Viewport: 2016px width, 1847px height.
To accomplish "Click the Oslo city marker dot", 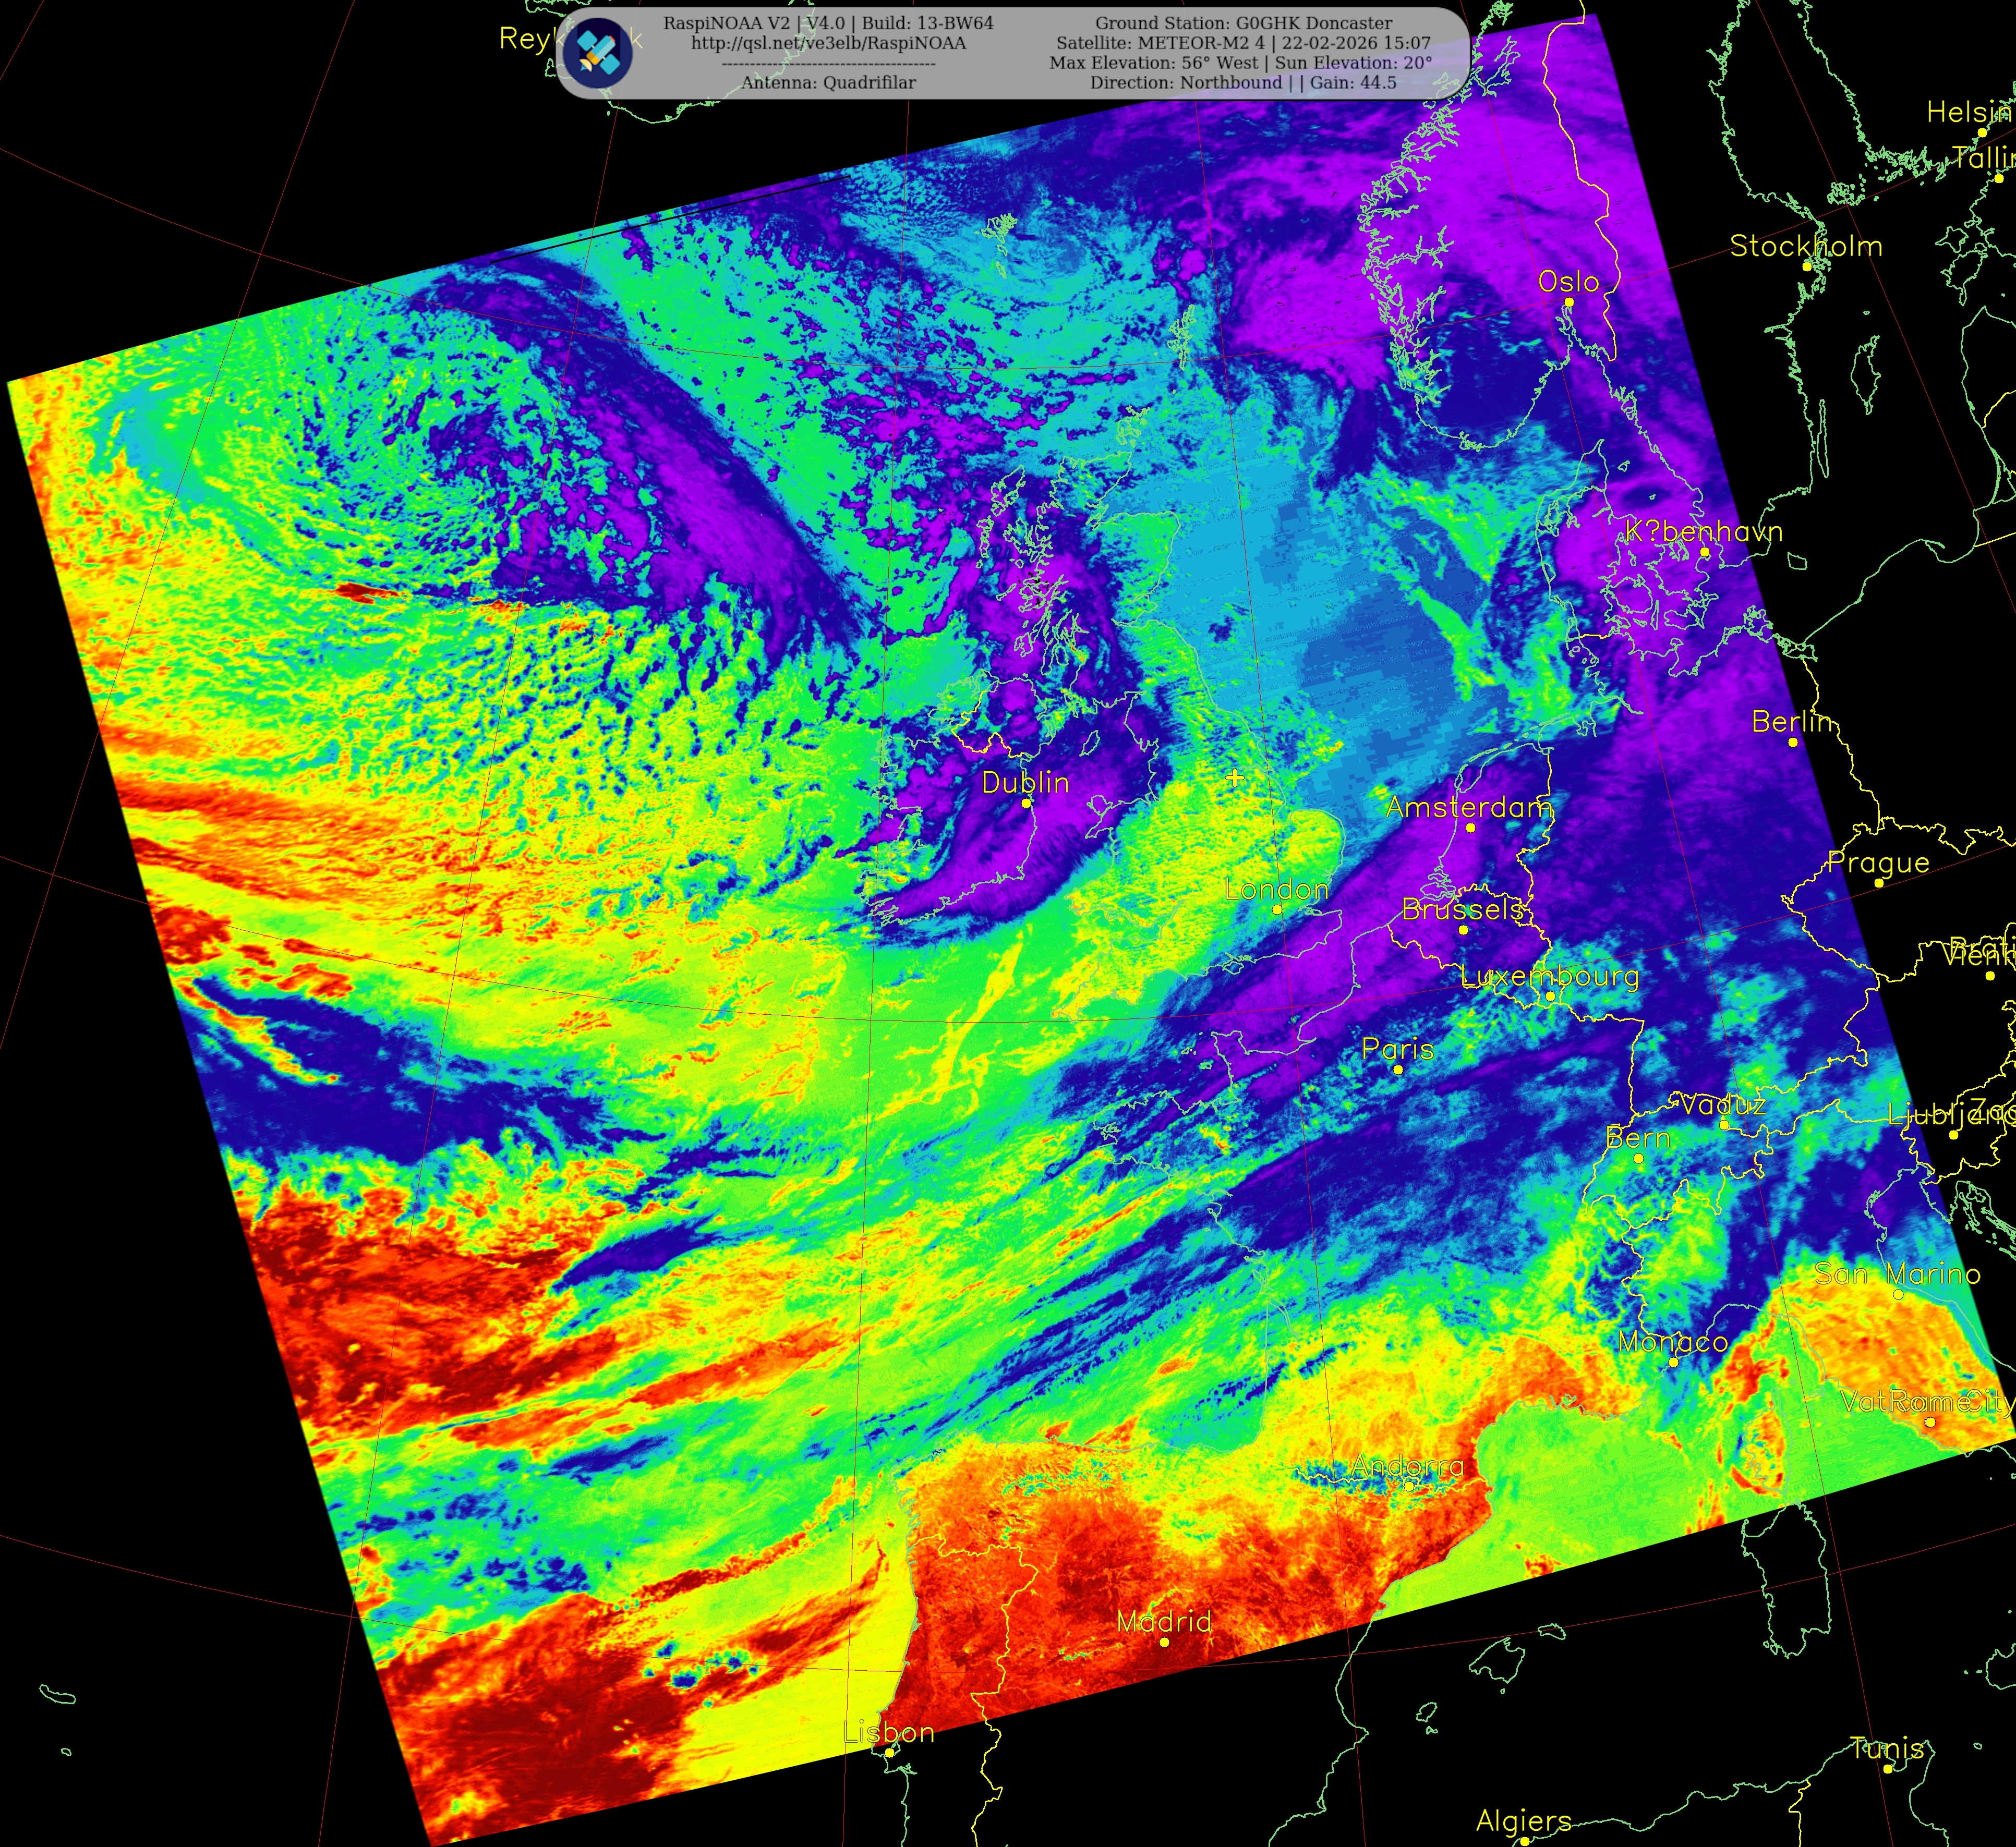I will [x=1569, y=302].
